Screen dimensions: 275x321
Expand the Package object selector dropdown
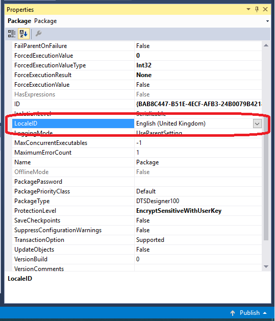[267, 21]
